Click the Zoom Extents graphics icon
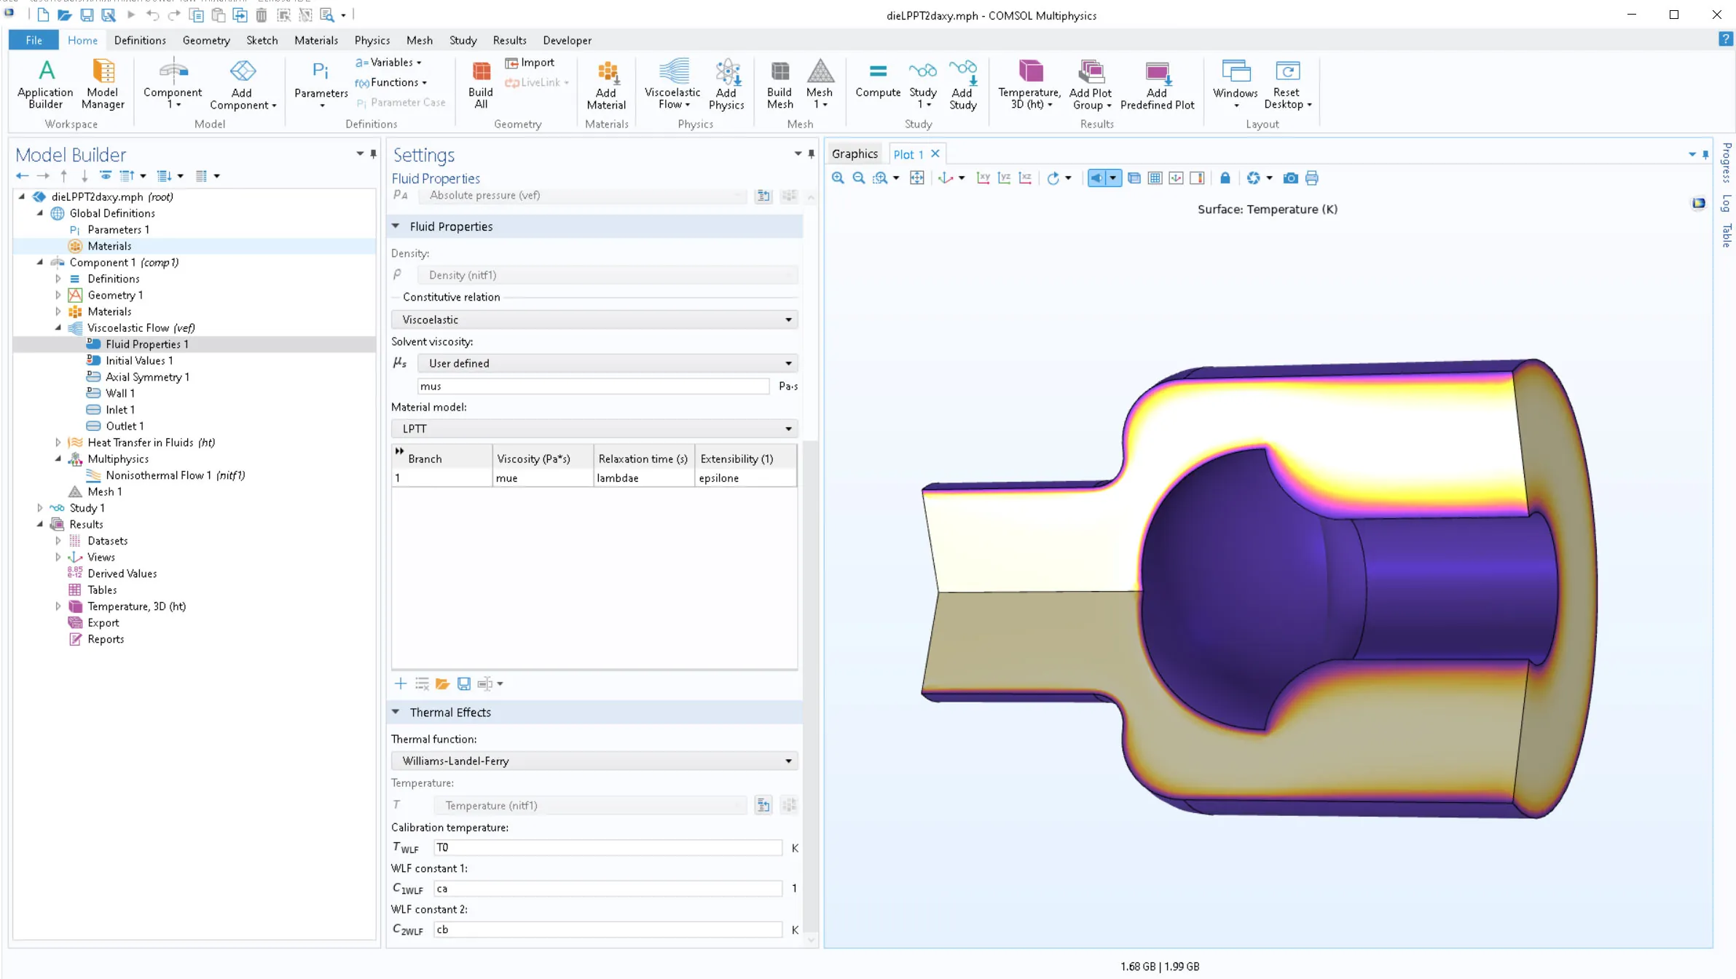The width and height of the screenshot is (1736, 979). [x=916, y=178]
